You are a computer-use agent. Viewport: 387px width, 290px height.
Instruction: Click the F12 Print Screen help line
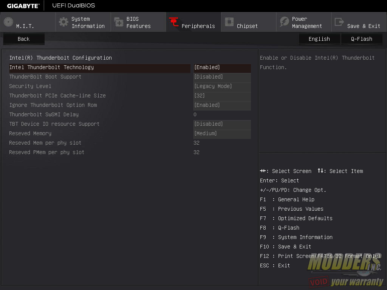pos(320,256)
